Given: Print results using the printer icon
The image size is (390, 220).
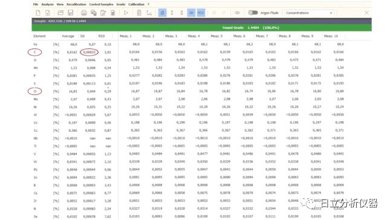Looking at the screenshot, I should pyautogui.click(x=84, y=13).
